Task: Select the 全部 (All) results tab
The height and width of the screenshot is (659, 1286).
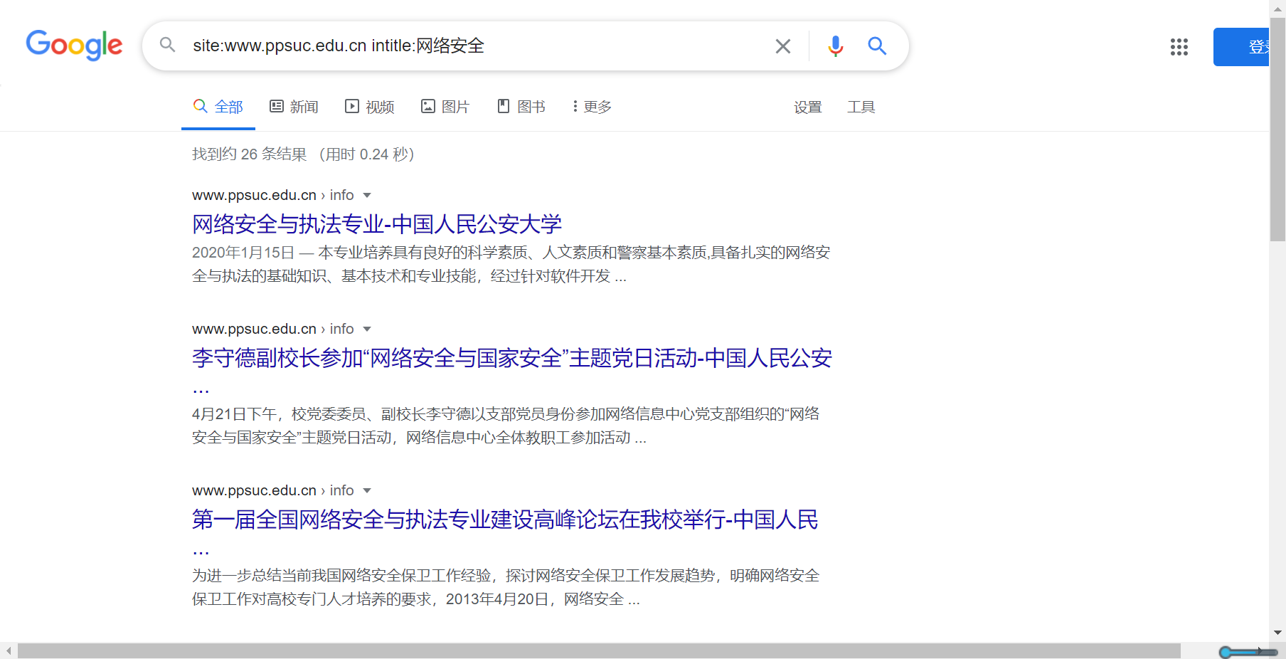Action: tap(218, 107)
